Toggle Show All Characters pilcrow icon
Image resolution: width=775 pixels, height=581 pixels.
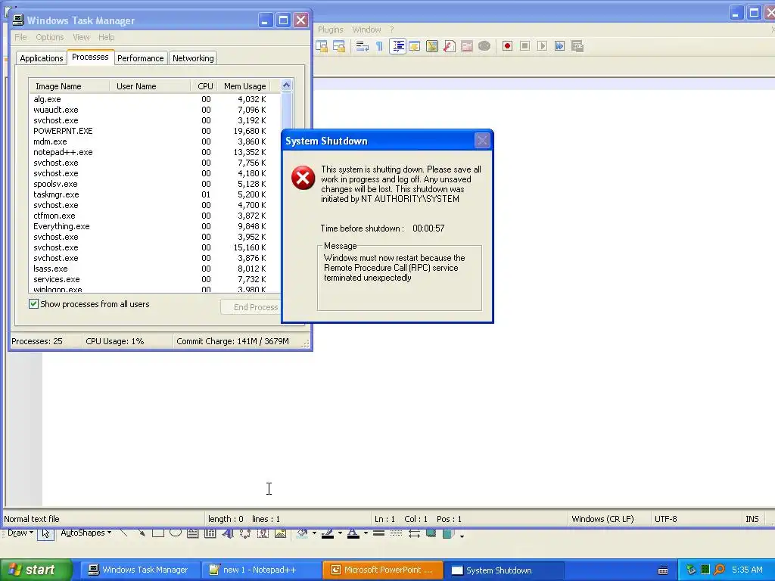tap(380, 46)
